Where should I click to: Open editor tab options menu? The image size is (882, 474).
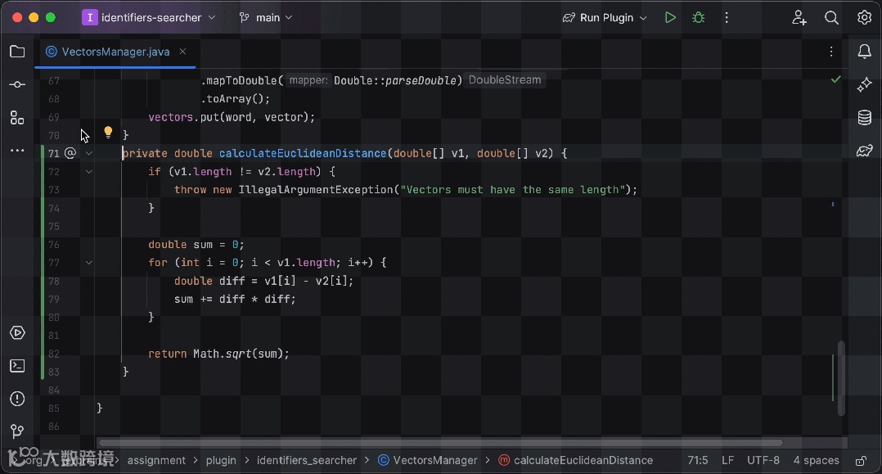(x=831, y=52)
